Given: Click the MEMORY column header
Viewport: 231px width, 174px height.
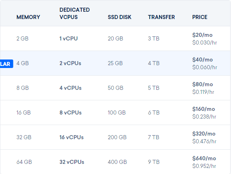Looking at the screenshot, I should point(28,17).
